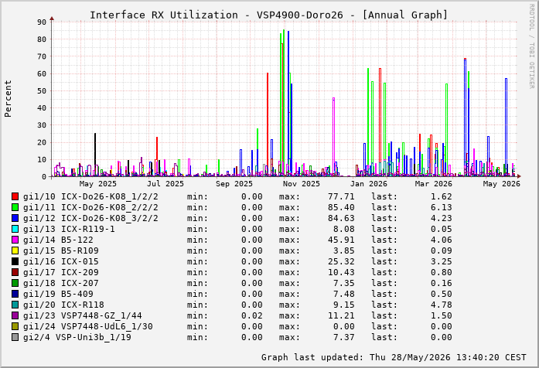This screenshot has width=539, height=368.
Task: Click the black spike near May 2025
Action: click(95, 155)
